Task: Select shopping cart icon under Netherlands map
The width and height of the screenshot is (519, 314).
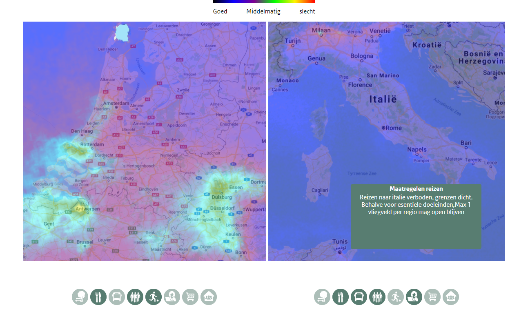Action: tap(190, 297)
